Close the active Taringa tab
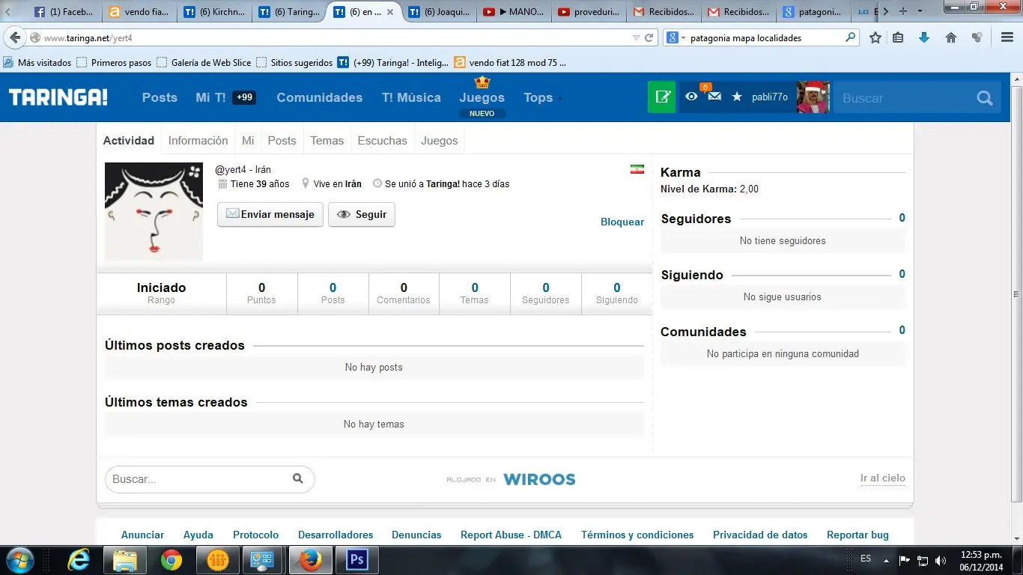This screenshot has height=575, width=1023. coord(389,12)
